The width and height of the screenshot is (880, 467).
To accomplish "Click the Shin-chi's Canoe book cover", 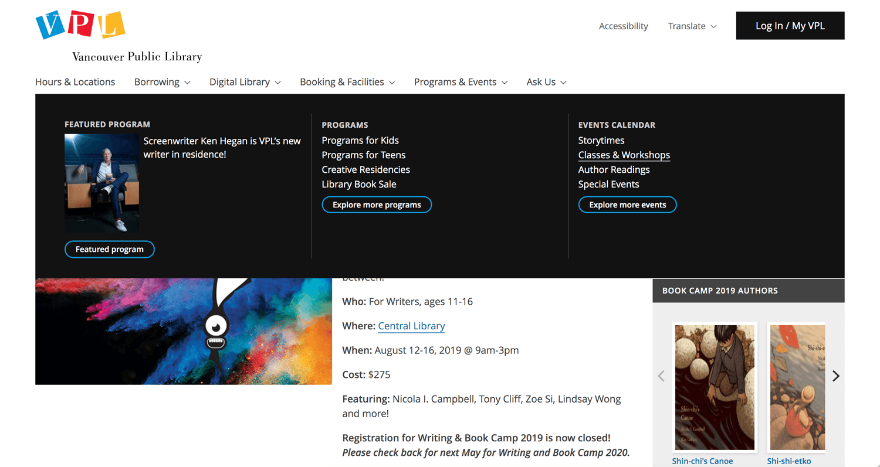I will [x=715, y=387].
